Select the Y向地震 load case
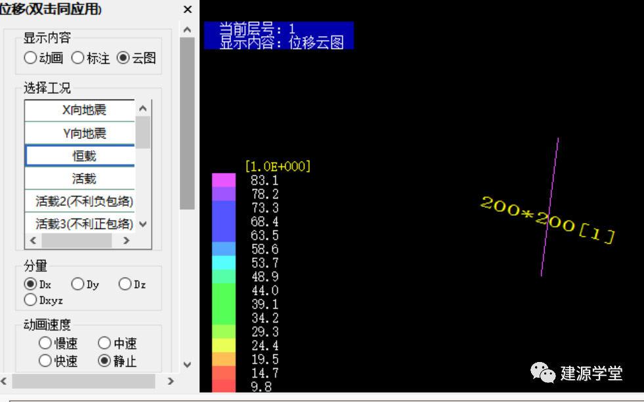This screenshot has width=644, height=402. pyautogui.click(x=79, y=132)
